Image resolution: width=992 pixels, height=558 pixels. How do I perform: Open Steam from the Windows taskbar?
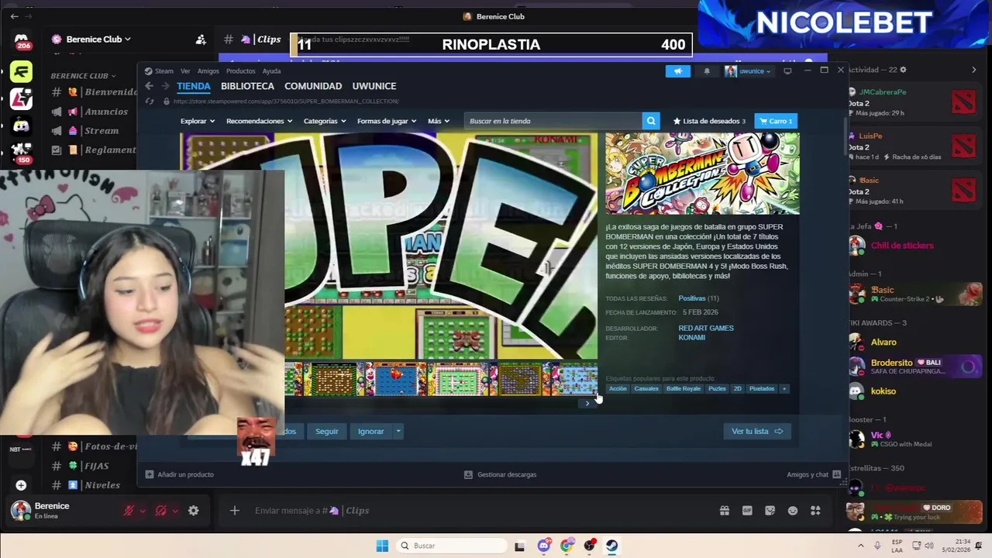611,546
